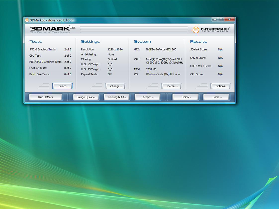Open the Image Quality... tool
Viewport: 279px width, 209px height.
(86, 97)
